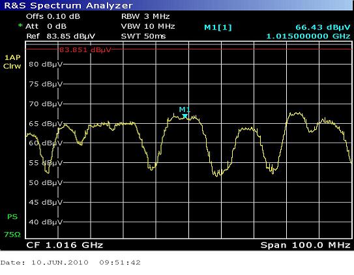Click the M1 marker triangle on the trace
The width and height of the screenshot is (354, 275).
(185, 116)
